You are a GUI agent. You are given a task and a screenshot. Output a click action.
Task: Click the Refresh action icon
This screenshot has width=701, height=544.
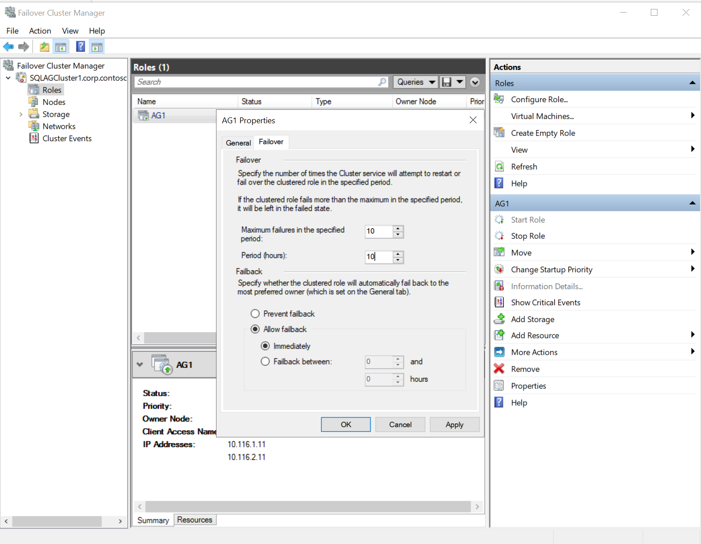coord(499,167)
